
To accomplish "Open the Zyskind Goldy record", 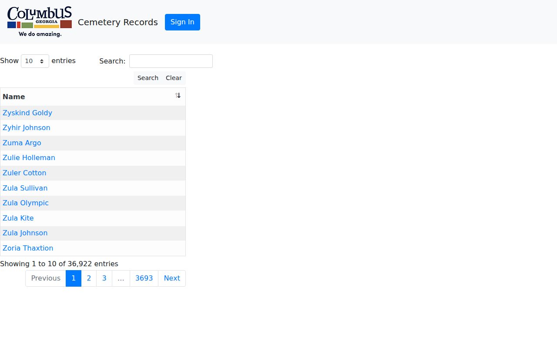I will [x=27, y=113].
